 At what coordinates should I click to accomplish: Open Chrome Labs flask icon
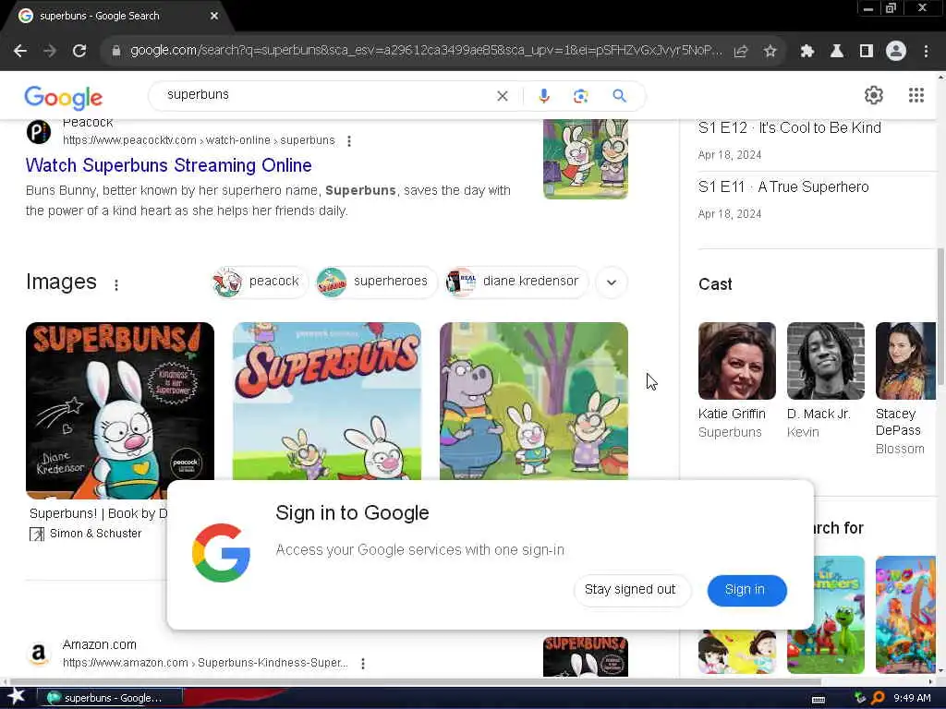(x=837, y=52)
